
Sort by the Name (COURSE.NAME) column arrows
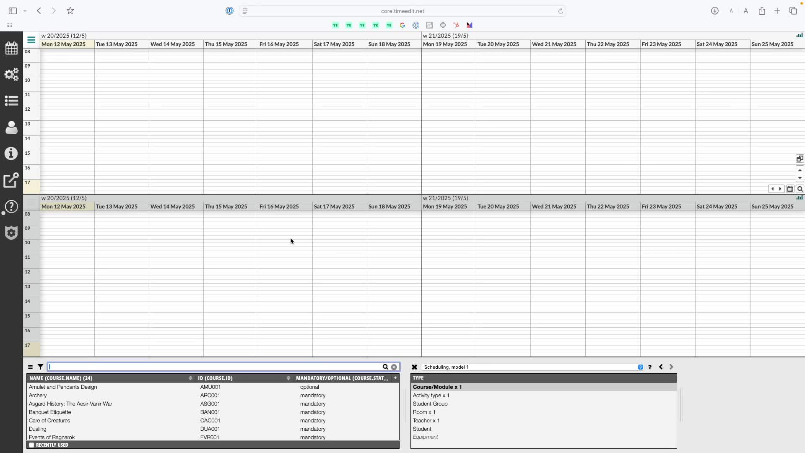[190, 378]
